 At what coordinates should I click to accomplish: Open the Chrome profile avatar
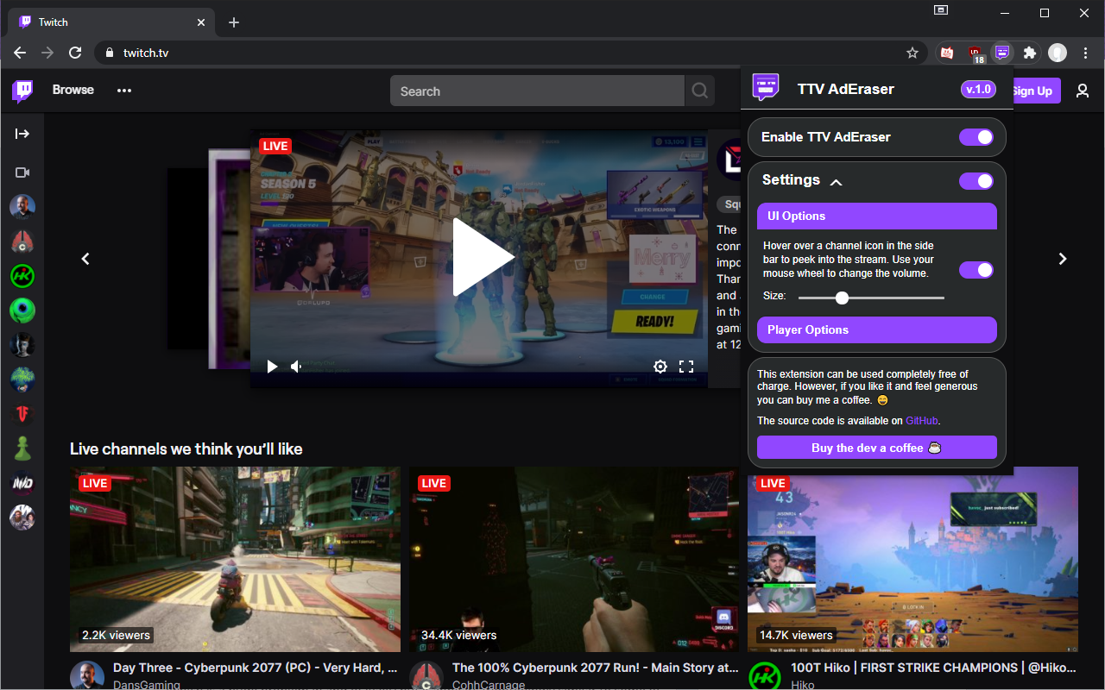[1058, 53]
